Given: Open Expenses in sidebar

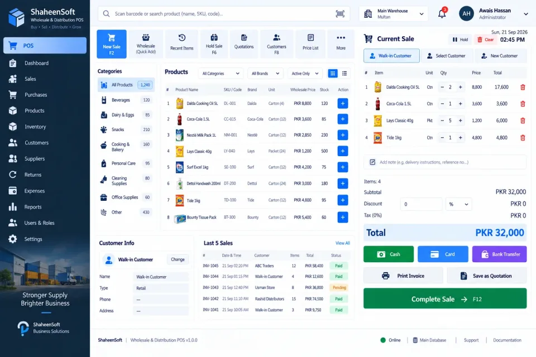Looking at the screenshot, I should click(x=45, y=191).
